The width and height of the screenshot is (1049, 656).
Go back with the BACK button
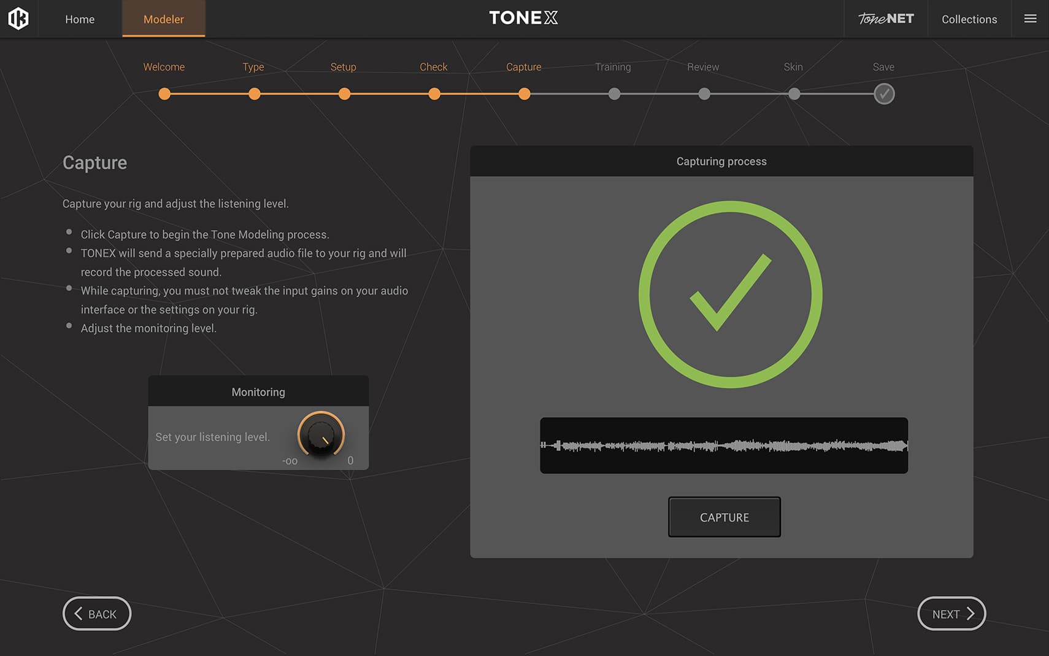click(x=97, y=614)
